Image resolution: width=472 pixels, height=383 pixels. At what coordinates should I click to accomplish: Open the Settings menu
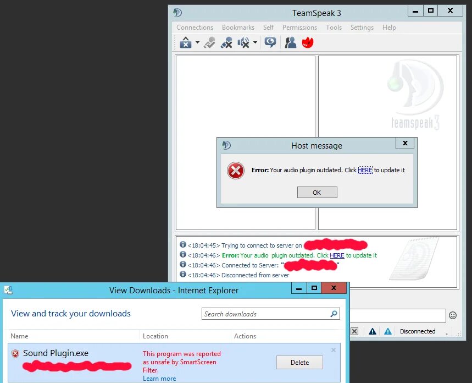tap(362, 28)
